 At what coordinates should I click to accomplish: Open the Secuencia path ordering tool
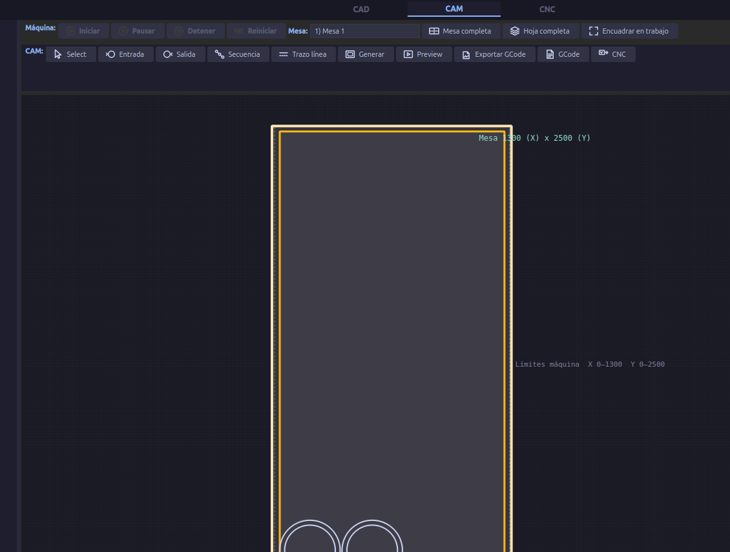coord(238,54)
